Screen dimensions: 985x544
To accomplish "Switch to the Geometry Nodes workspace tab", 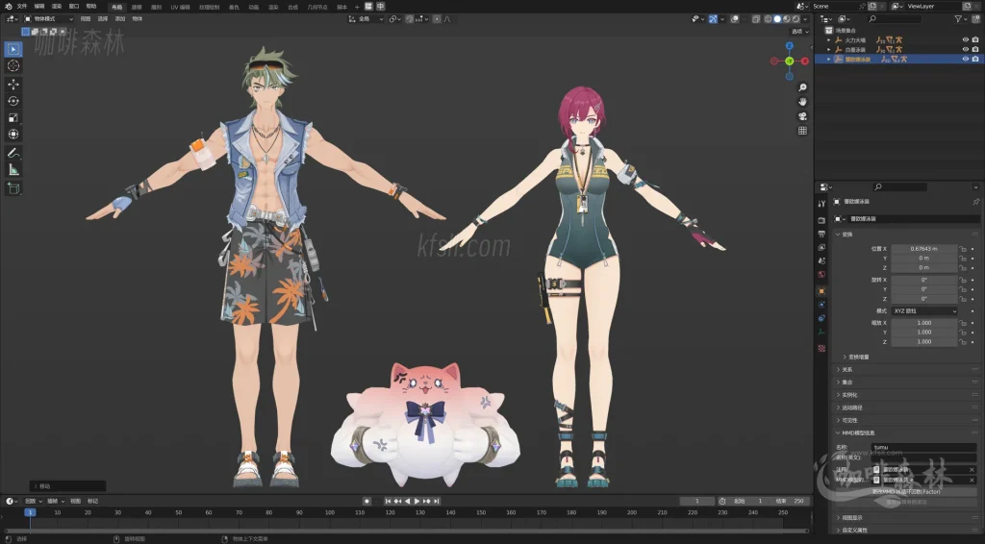I will 317,7.
